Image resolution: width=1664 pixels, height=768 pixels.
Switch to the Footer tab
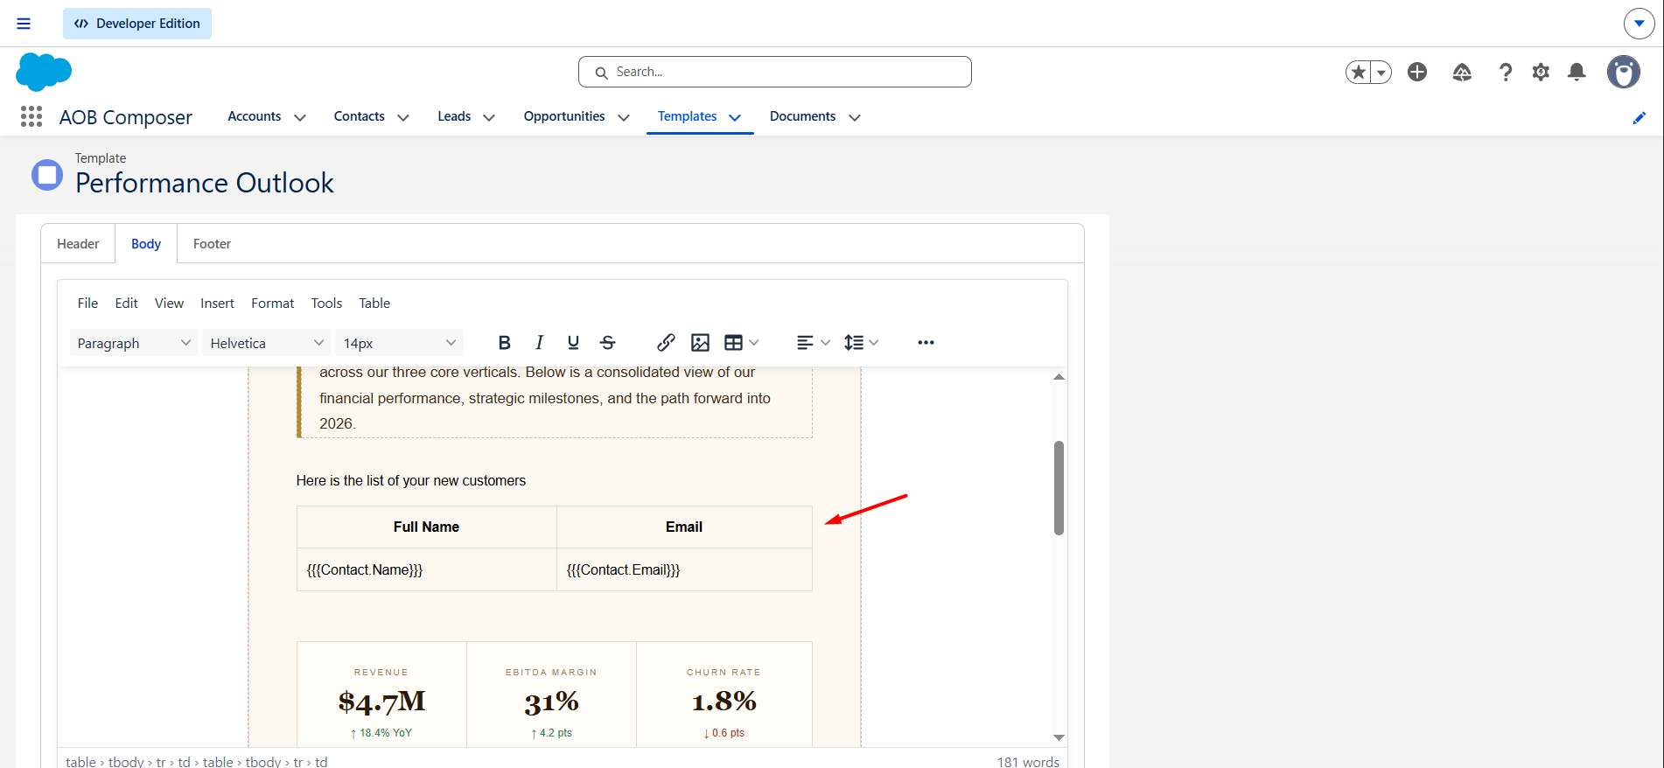pyautogui.click(x=212, y=244)
